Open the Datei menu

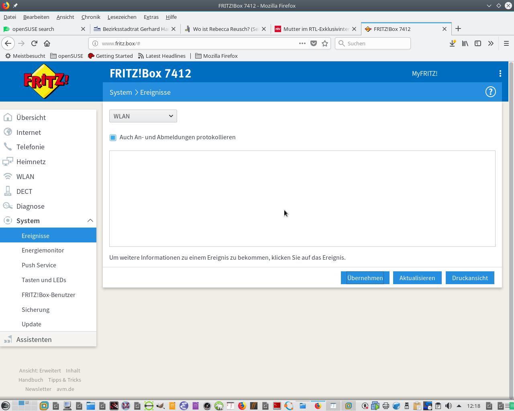(x=10, y=17)
